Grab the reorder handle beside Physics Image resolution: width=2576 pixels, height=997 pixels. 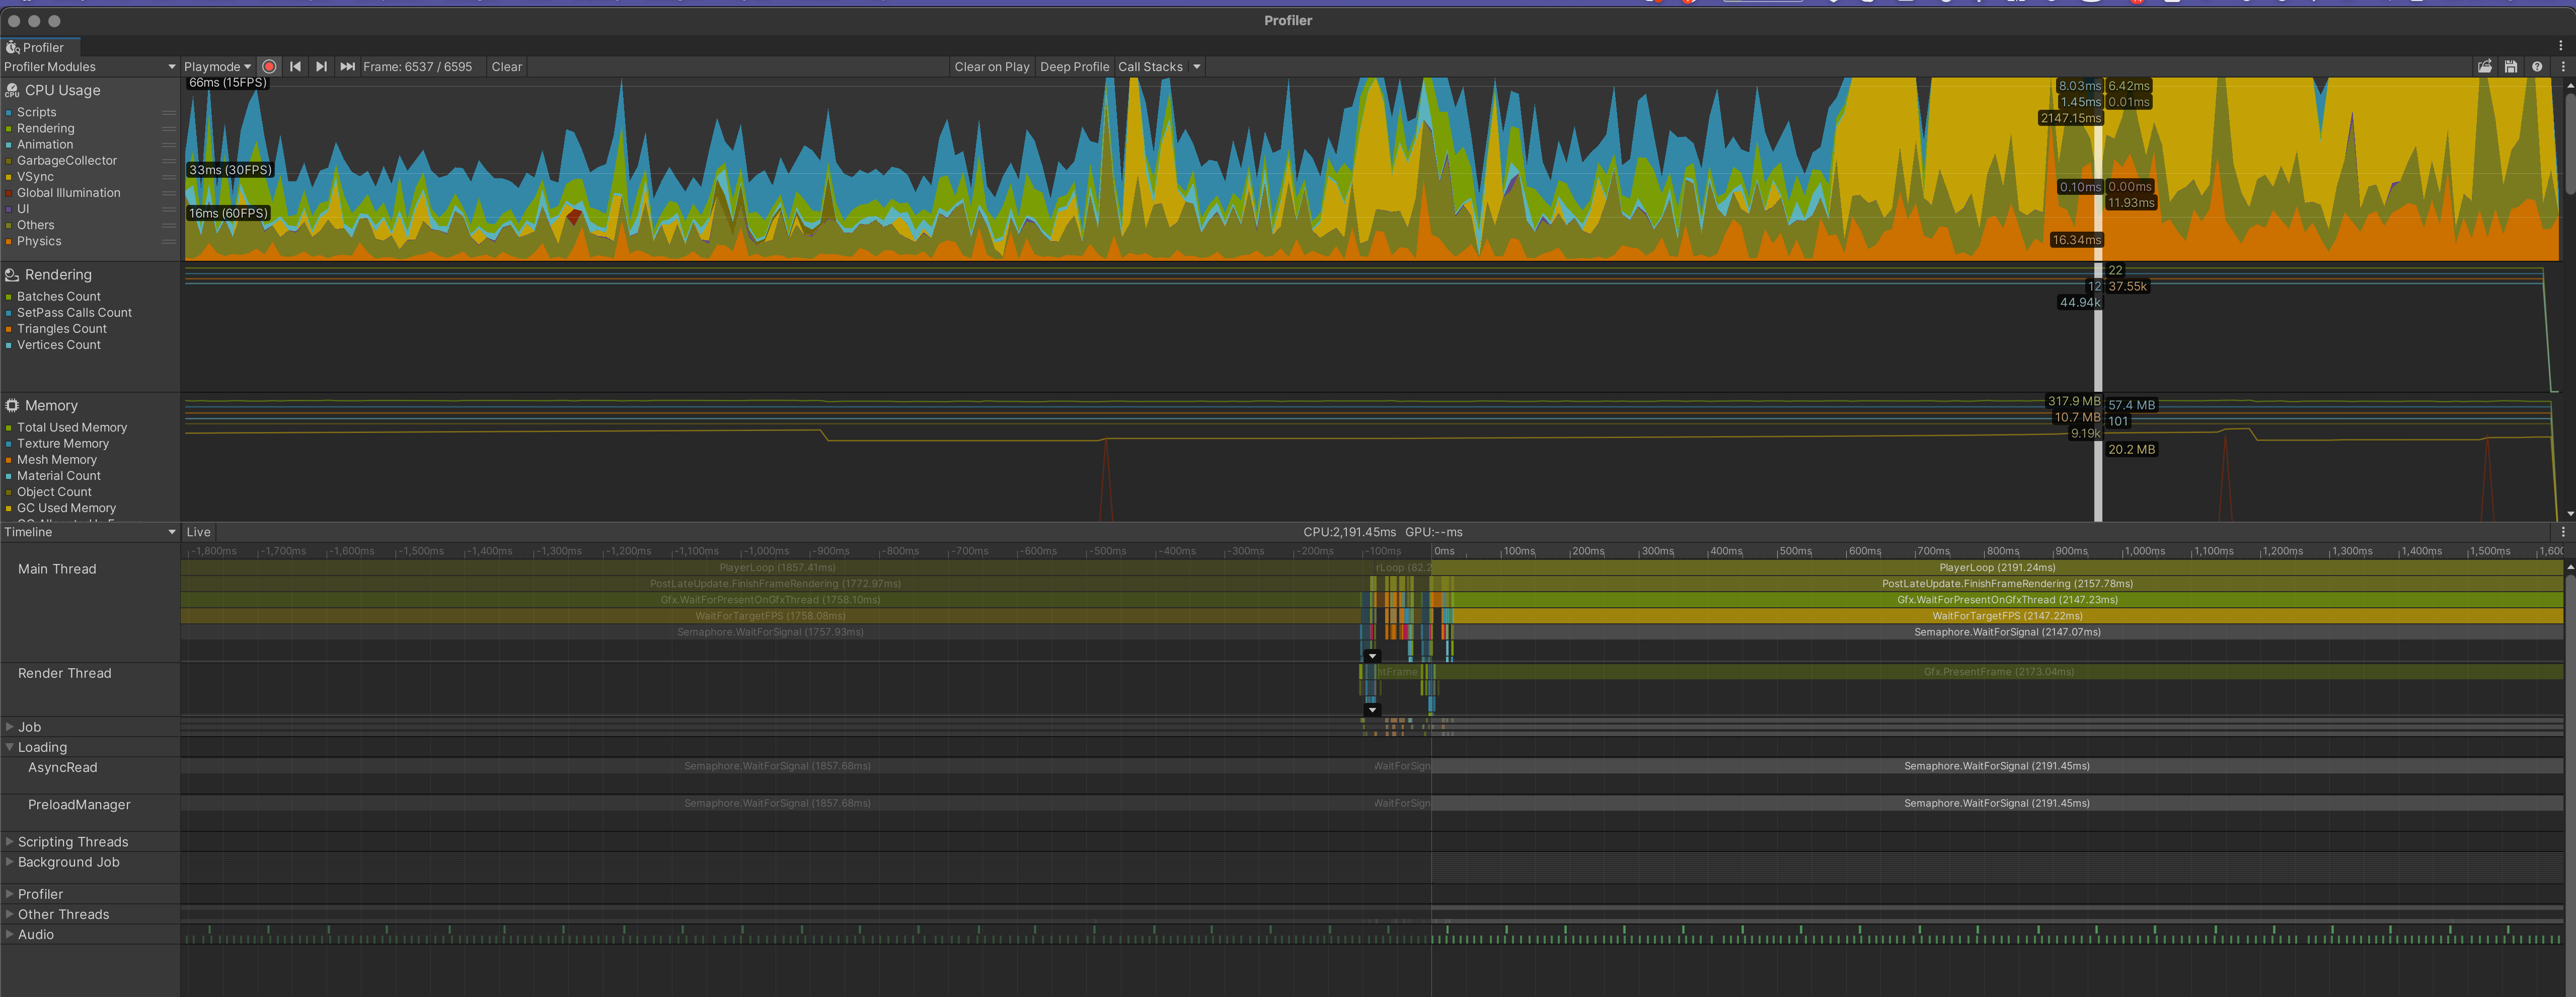169,242
